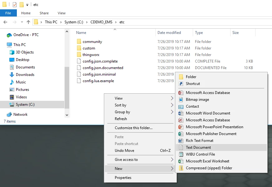This screenshot has width=272, height=187.
Task: Click the chevron after System (C:) in address bar
Action: point(87,22)
